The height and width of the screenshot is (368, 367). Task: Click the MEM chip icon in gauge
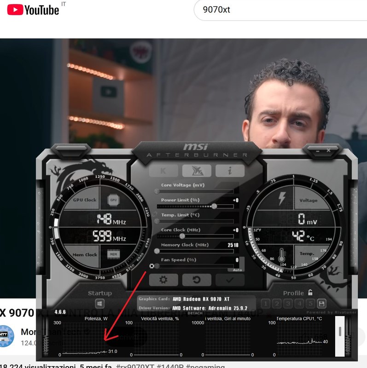click(113, 254)
